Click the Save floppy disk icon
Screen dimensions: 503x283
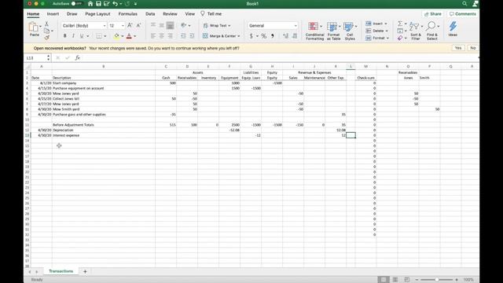[98, 4]
